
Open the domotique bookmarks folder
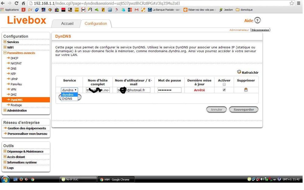pos(244,10)
